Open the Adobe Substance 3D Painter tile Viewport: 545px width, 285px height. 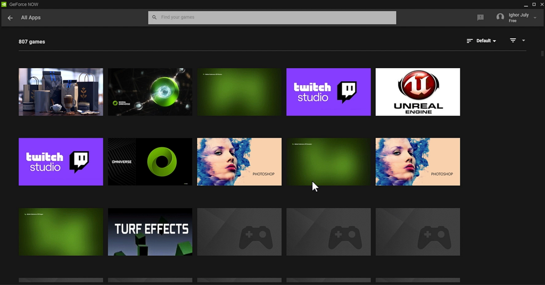[240, 92]
